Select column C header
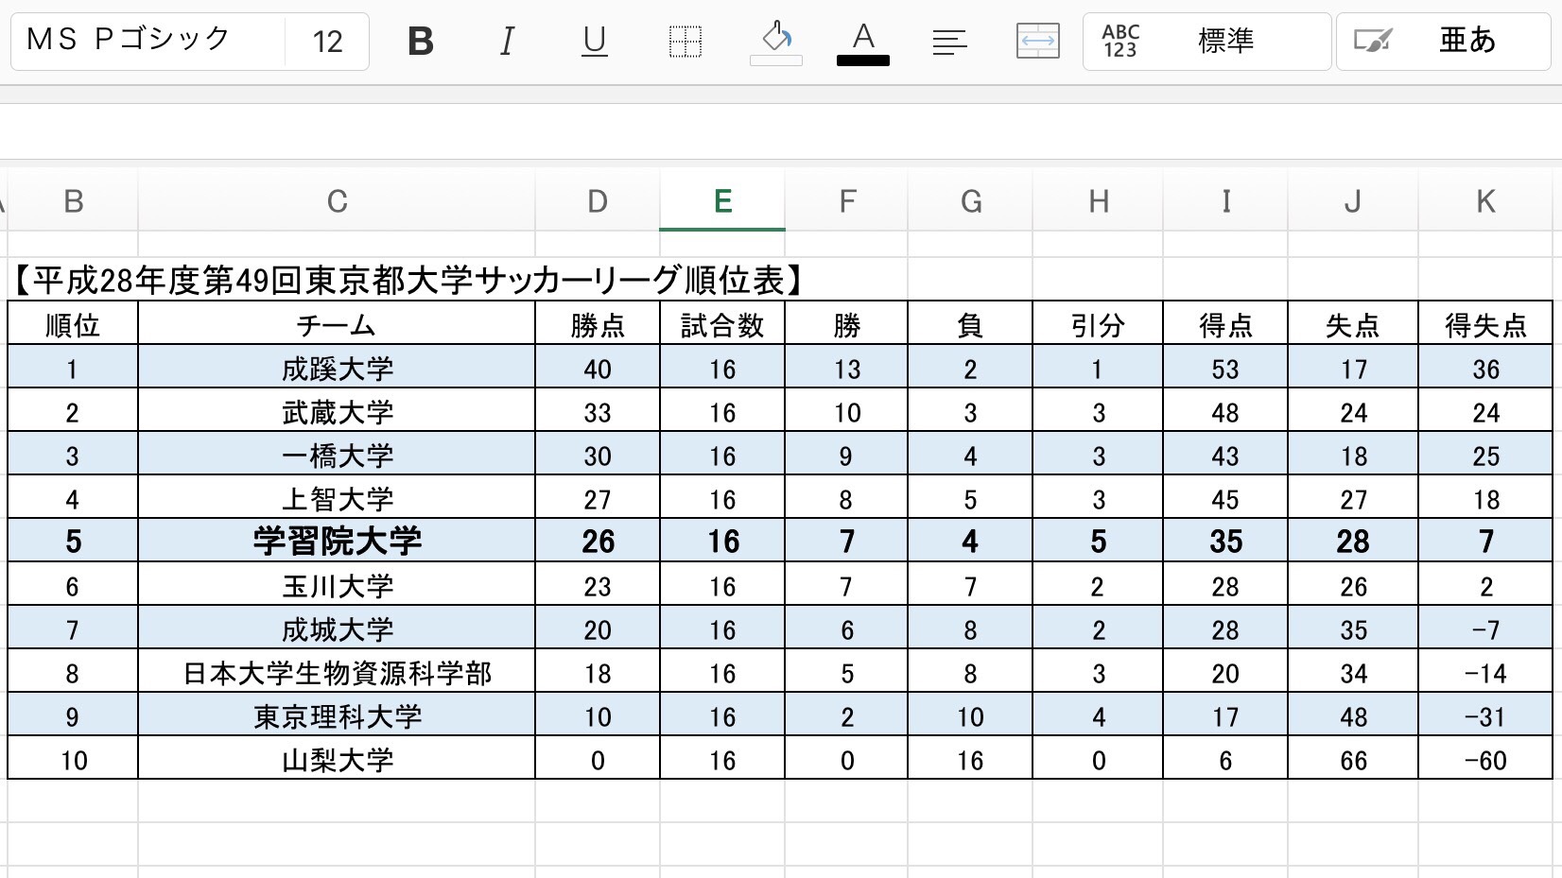1562x878 pixels. (337, 201)
